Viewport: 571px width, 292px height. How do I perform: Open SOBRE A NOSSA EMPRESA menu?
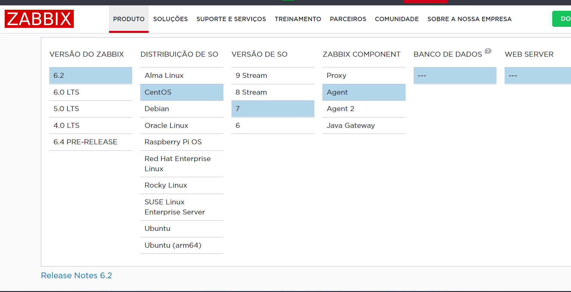(x=469, y=19)
